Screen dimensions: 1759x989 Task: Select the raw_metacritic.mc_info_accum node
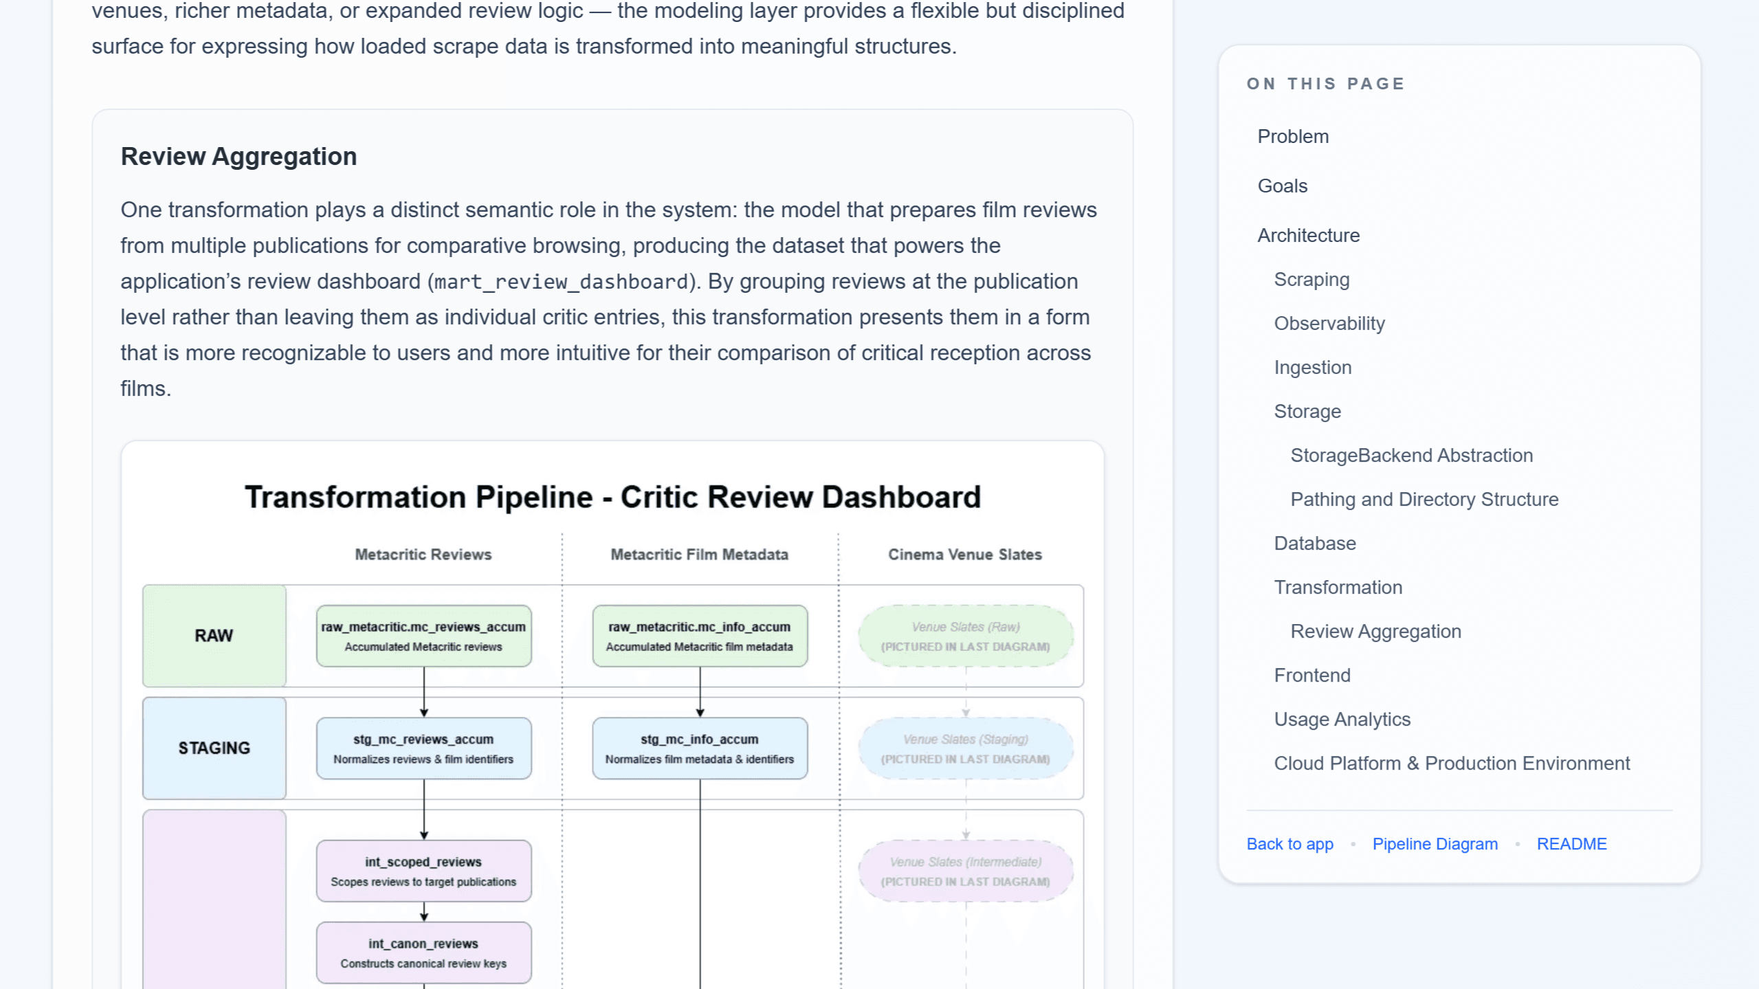click(x=700, y=636)
